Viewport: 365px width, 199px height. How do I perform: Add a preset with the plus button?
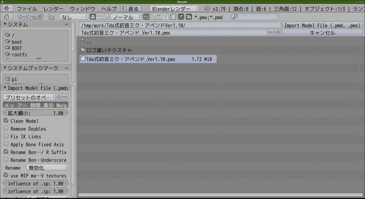click(x=59, y=97)
